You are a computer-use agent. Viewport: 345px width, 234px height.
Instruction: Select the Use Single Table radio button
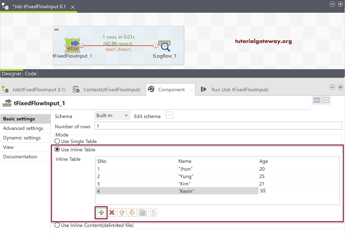pos(57,141)
